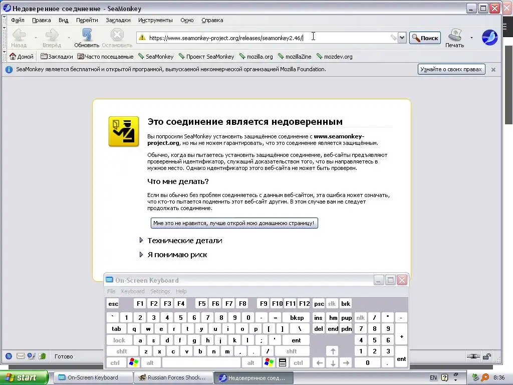Viewport: 513px width, 385px height.
Task: Click the security padlock in status bar
Action: coord(487,356)
